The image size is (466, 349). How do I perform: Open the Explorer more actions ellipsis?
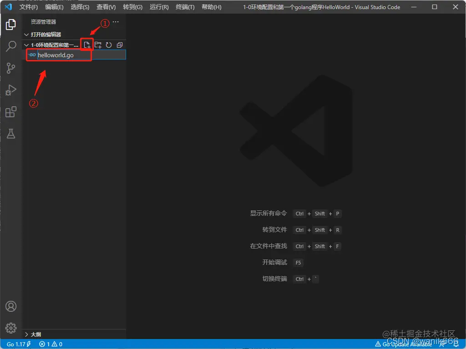116,22
